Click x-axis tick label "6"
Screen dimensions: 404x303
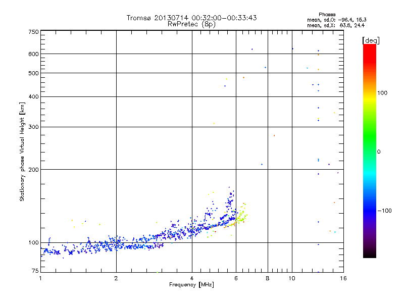click(x=236, y=278)
